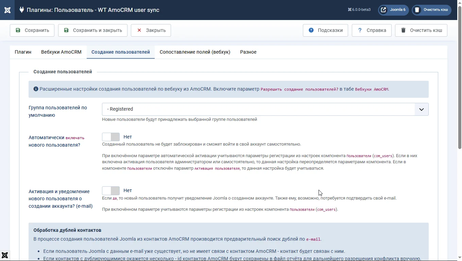Enable automatic activation of new user toggle
Image resolution: width=462 pixels, height=261 pixels.
coord(111,137)
